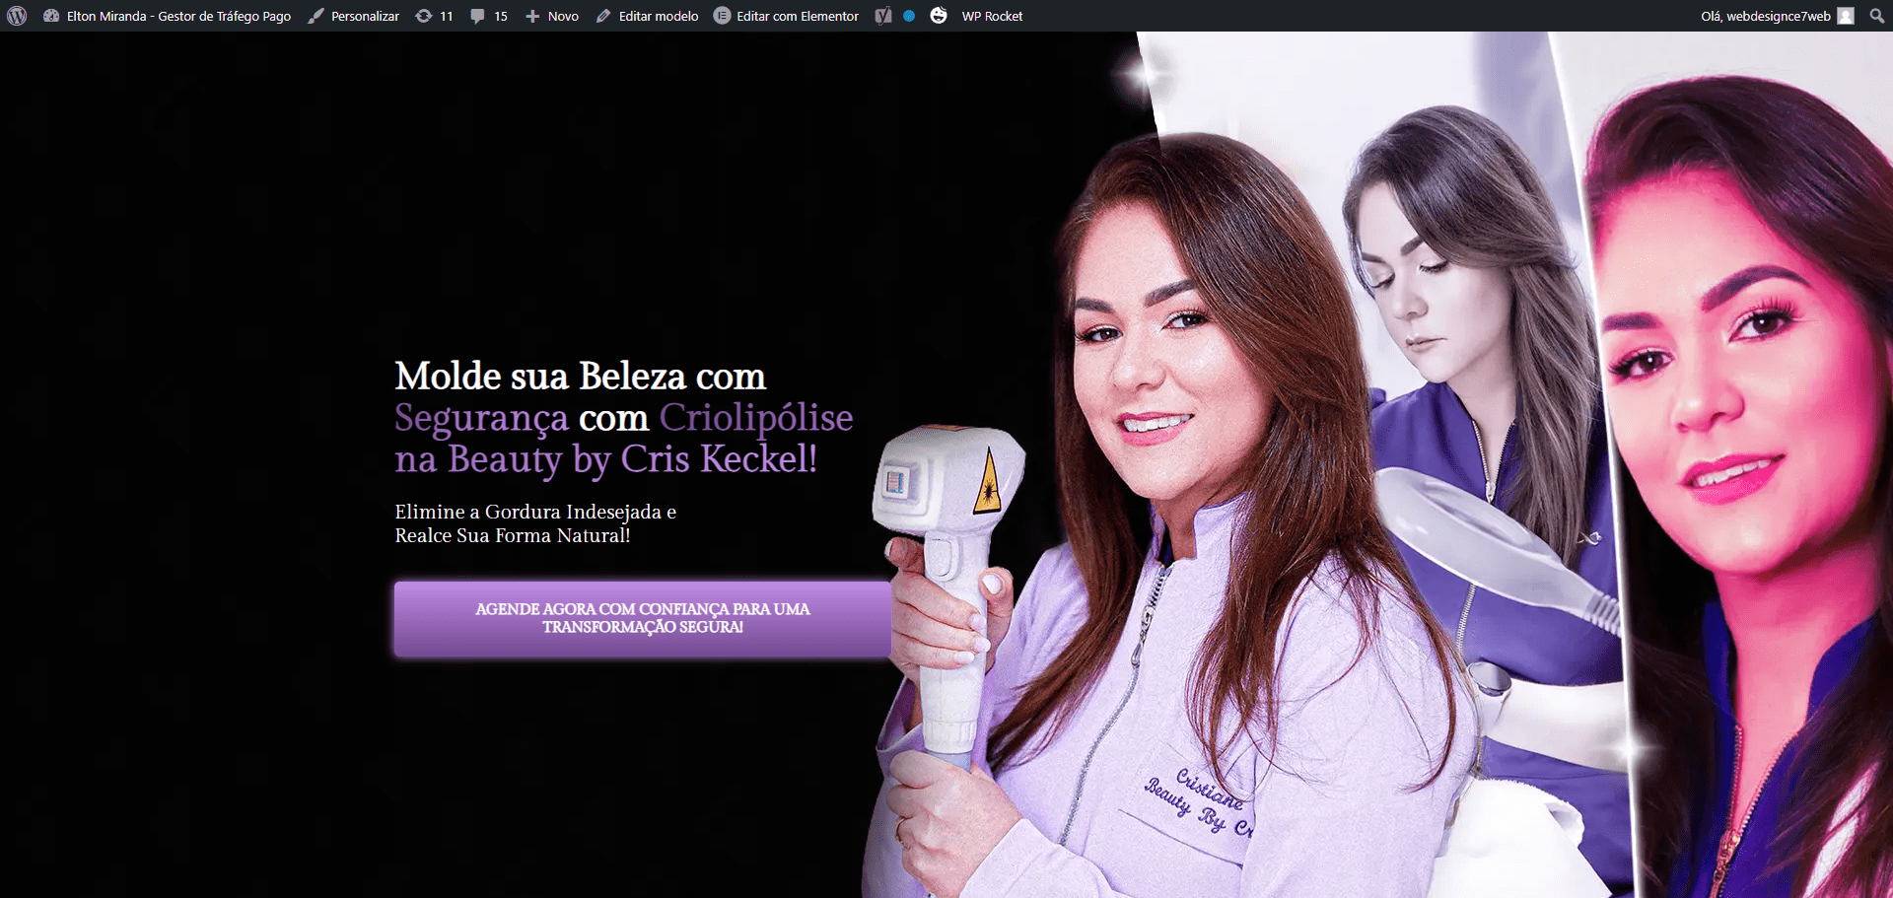Click the text "na Beauty by Cris Keckel!"
The height and width of the screenshot is (898, 1893).
[605, 459]
